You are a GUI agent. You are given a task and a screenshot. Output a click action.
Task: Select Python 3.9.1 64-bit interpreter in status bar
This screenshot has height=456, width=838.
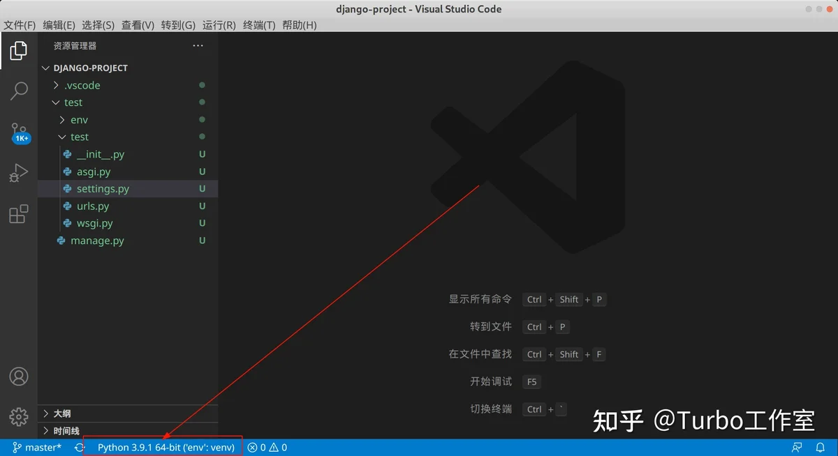(166, 448)
